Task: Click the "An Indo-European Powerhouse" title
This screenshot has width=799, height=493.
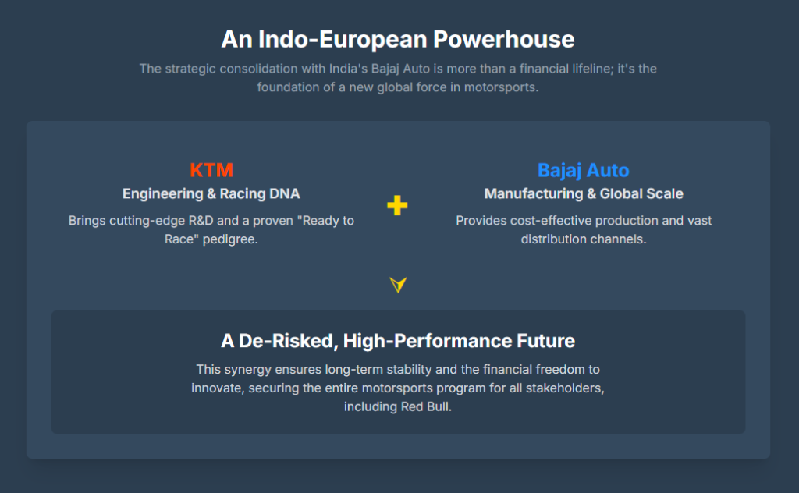Action: pos(398,39)
